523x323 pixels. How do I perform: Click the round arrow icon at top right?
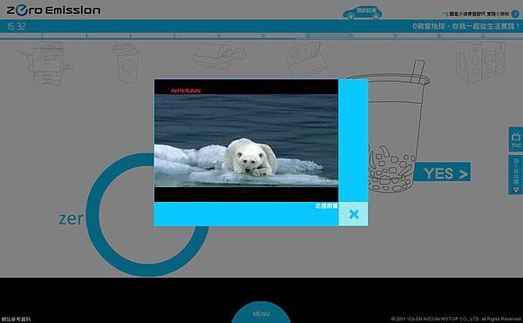[x=515, y=14]
